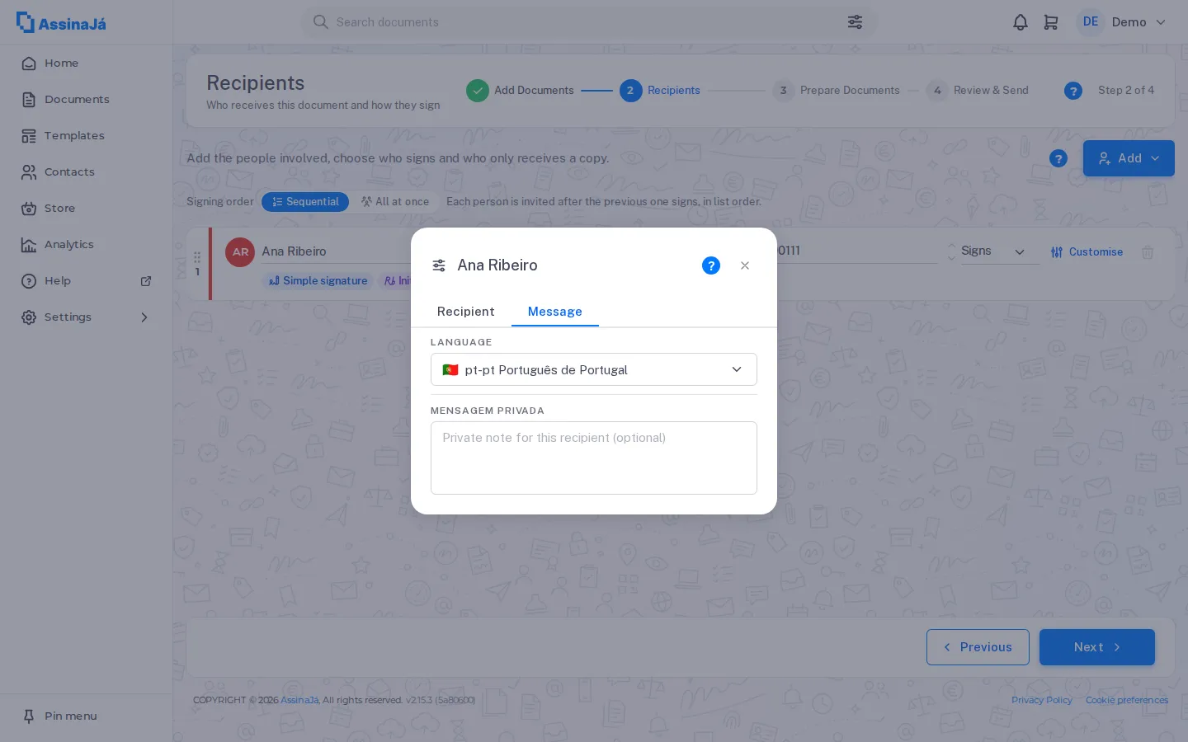Expand the Settings submenu
The height and width of the screenshot is (742, 1188).
[x=144, y=317]
